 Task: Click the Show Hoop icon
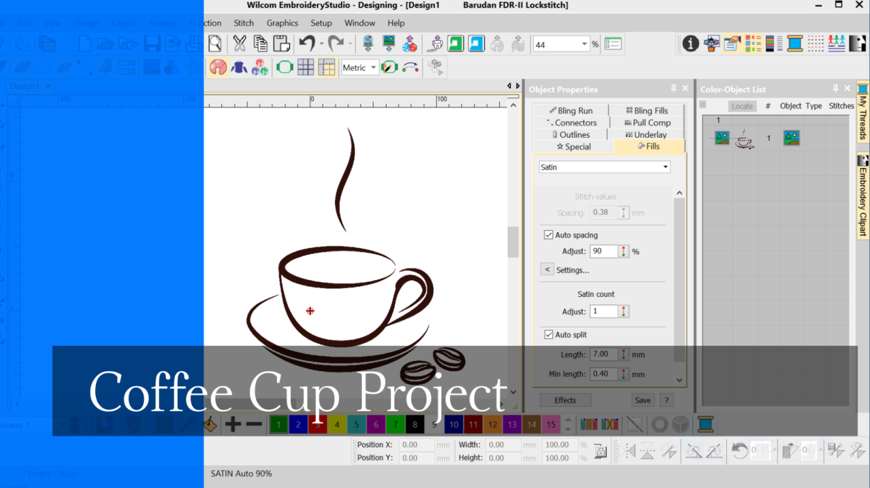point(285,67)
